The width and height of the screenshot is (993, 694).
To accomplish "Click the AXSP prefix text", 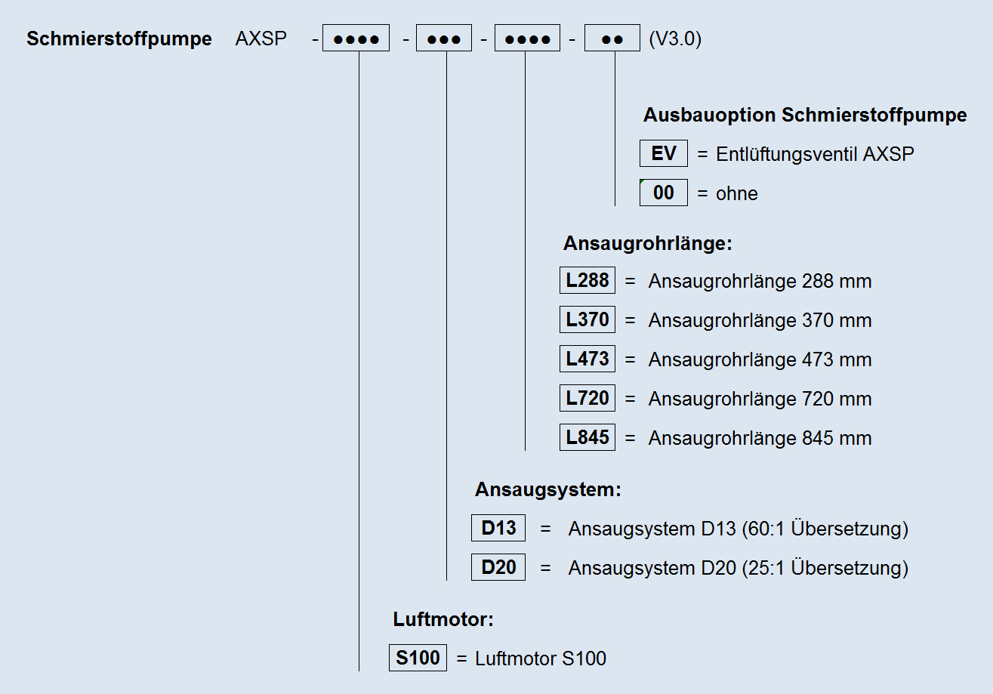I will [x=261, y=39].
